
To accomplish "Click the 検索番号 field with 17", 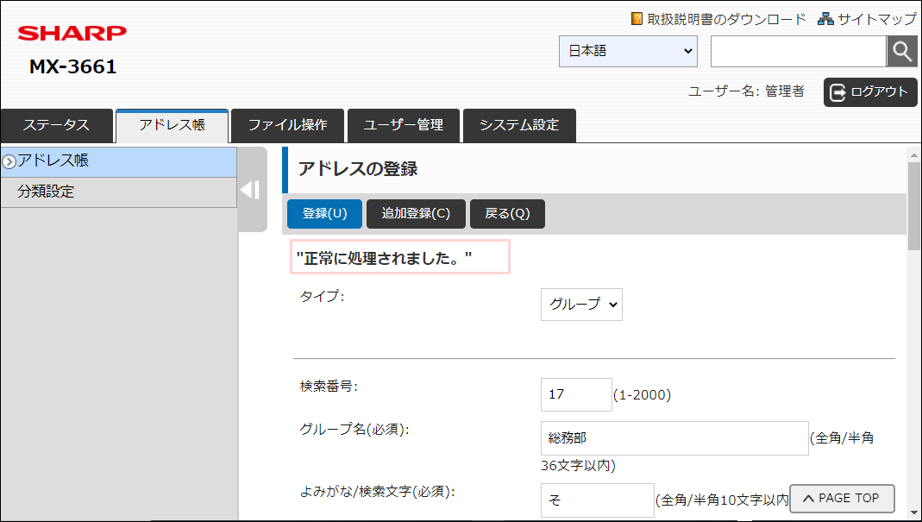I will (x=576, y=395).
